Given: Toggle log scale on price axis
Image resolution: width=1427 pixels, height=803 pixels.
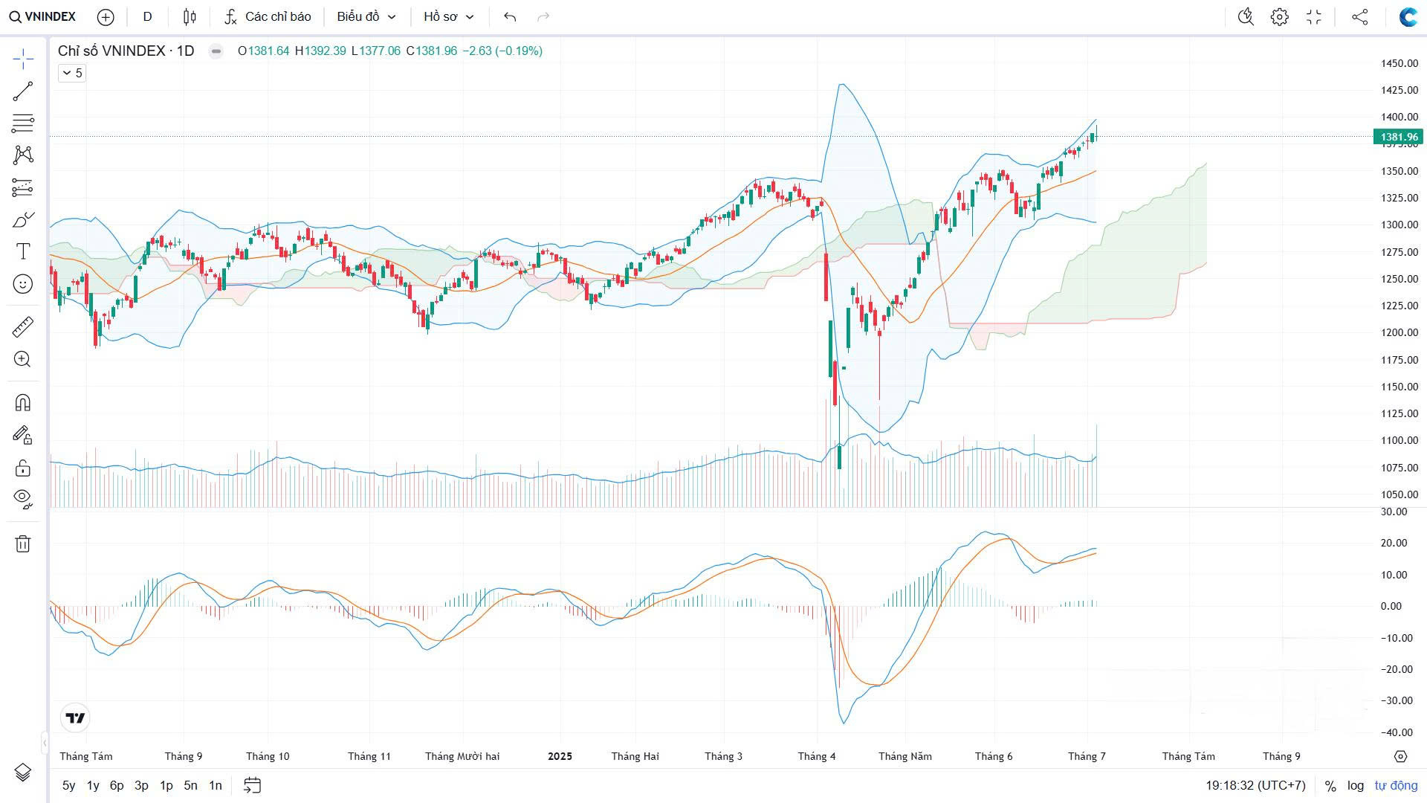Looking at the screenshot, I should click(x=1356, y=785).
